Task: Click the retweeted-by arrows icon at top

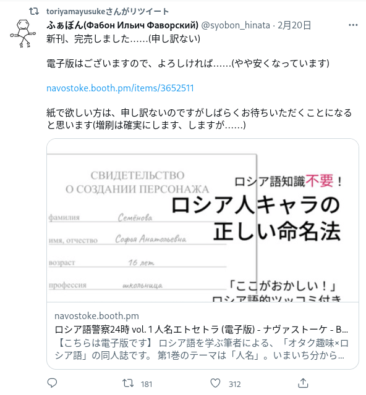Action: [34, 11]
